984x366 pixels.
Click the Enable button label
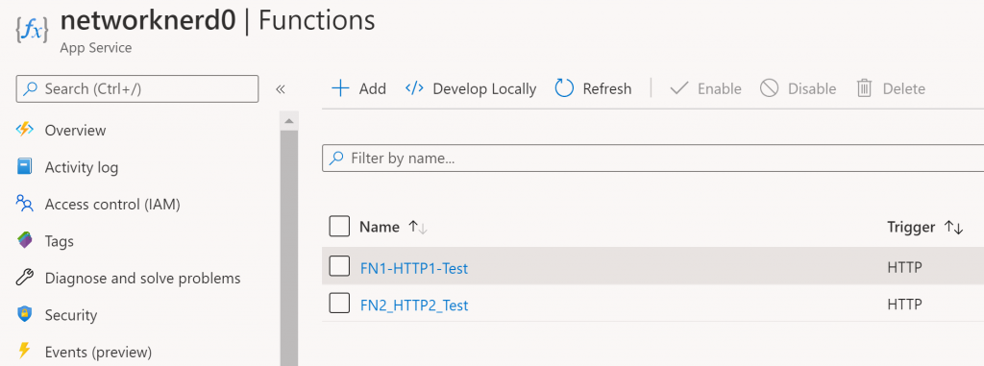(719, 89)
